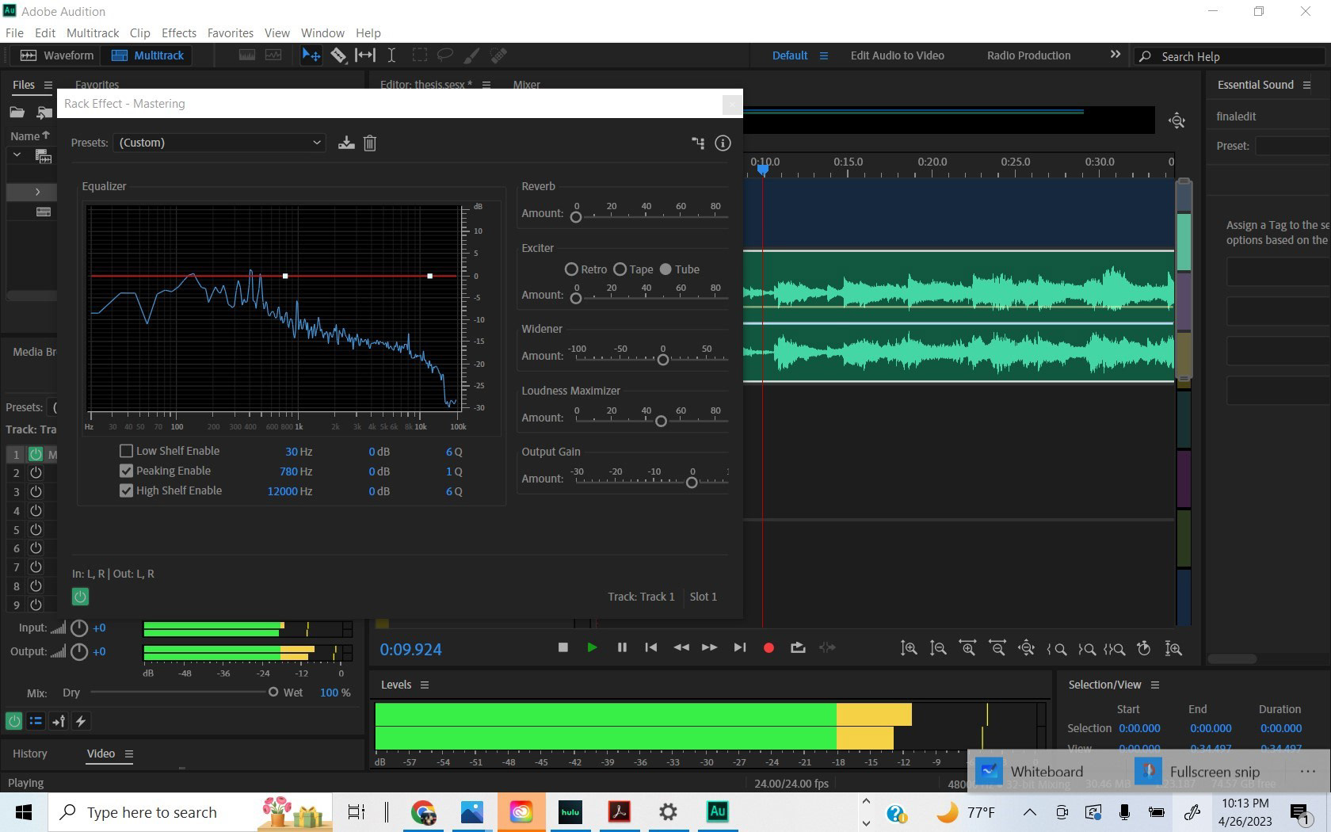Switch to the History tab
This screenshot has width=1331, height=832.
pos(30,754)
